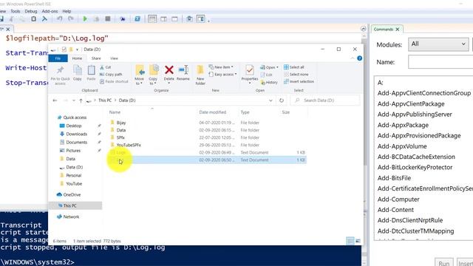Screen dimensions: 473x266
Task: Switch to View tab in Explorer
Action: (114, 58)
